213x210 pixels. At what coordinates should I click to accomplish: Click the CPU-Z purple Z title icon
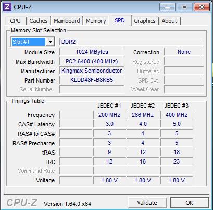(7, 7)
